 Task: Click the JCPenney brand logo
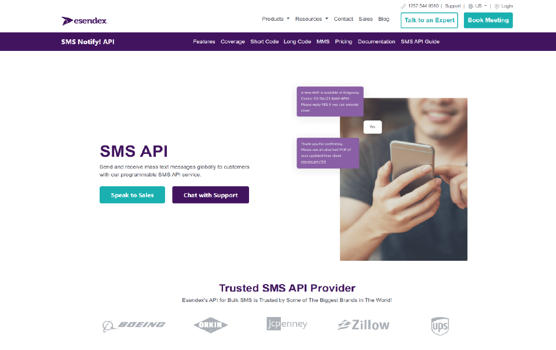click(x=287, y=323)
